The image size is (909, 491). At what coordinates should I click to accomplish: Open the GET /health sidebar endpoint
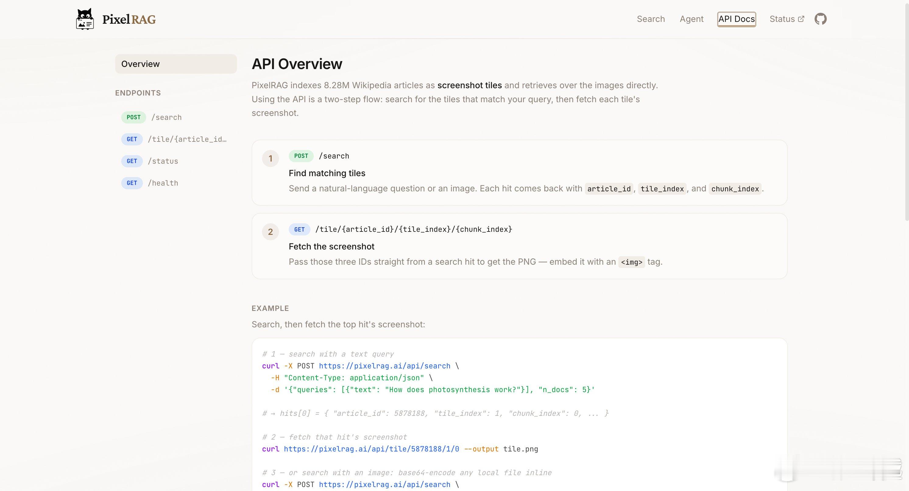(x=176, y=183)
